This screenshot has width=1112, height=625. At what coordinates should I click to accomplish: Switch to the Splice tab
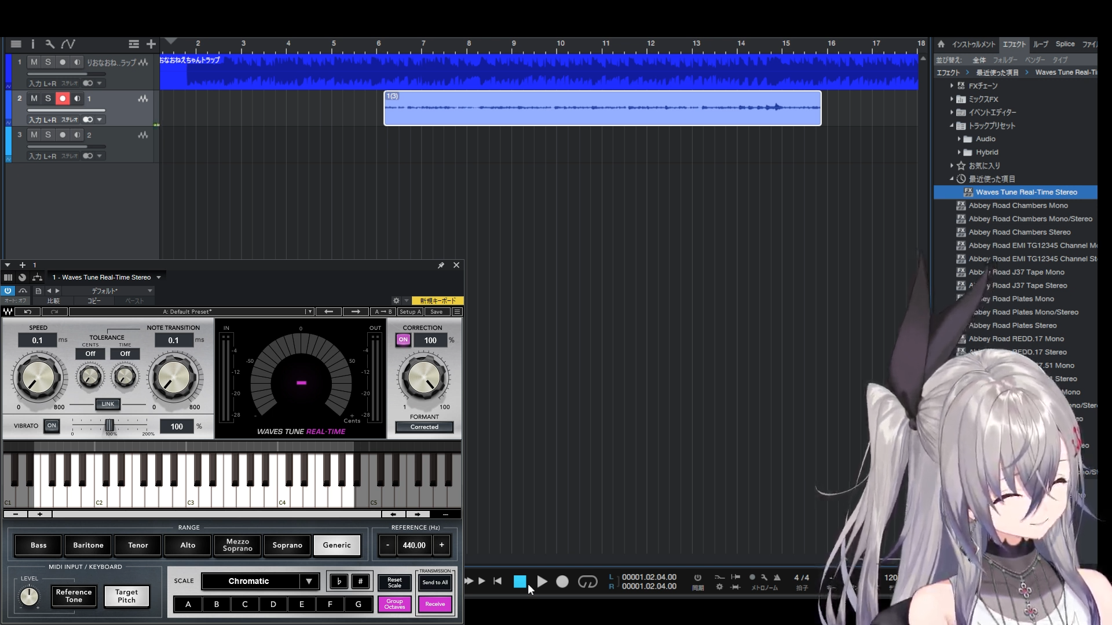point(1065,44)
